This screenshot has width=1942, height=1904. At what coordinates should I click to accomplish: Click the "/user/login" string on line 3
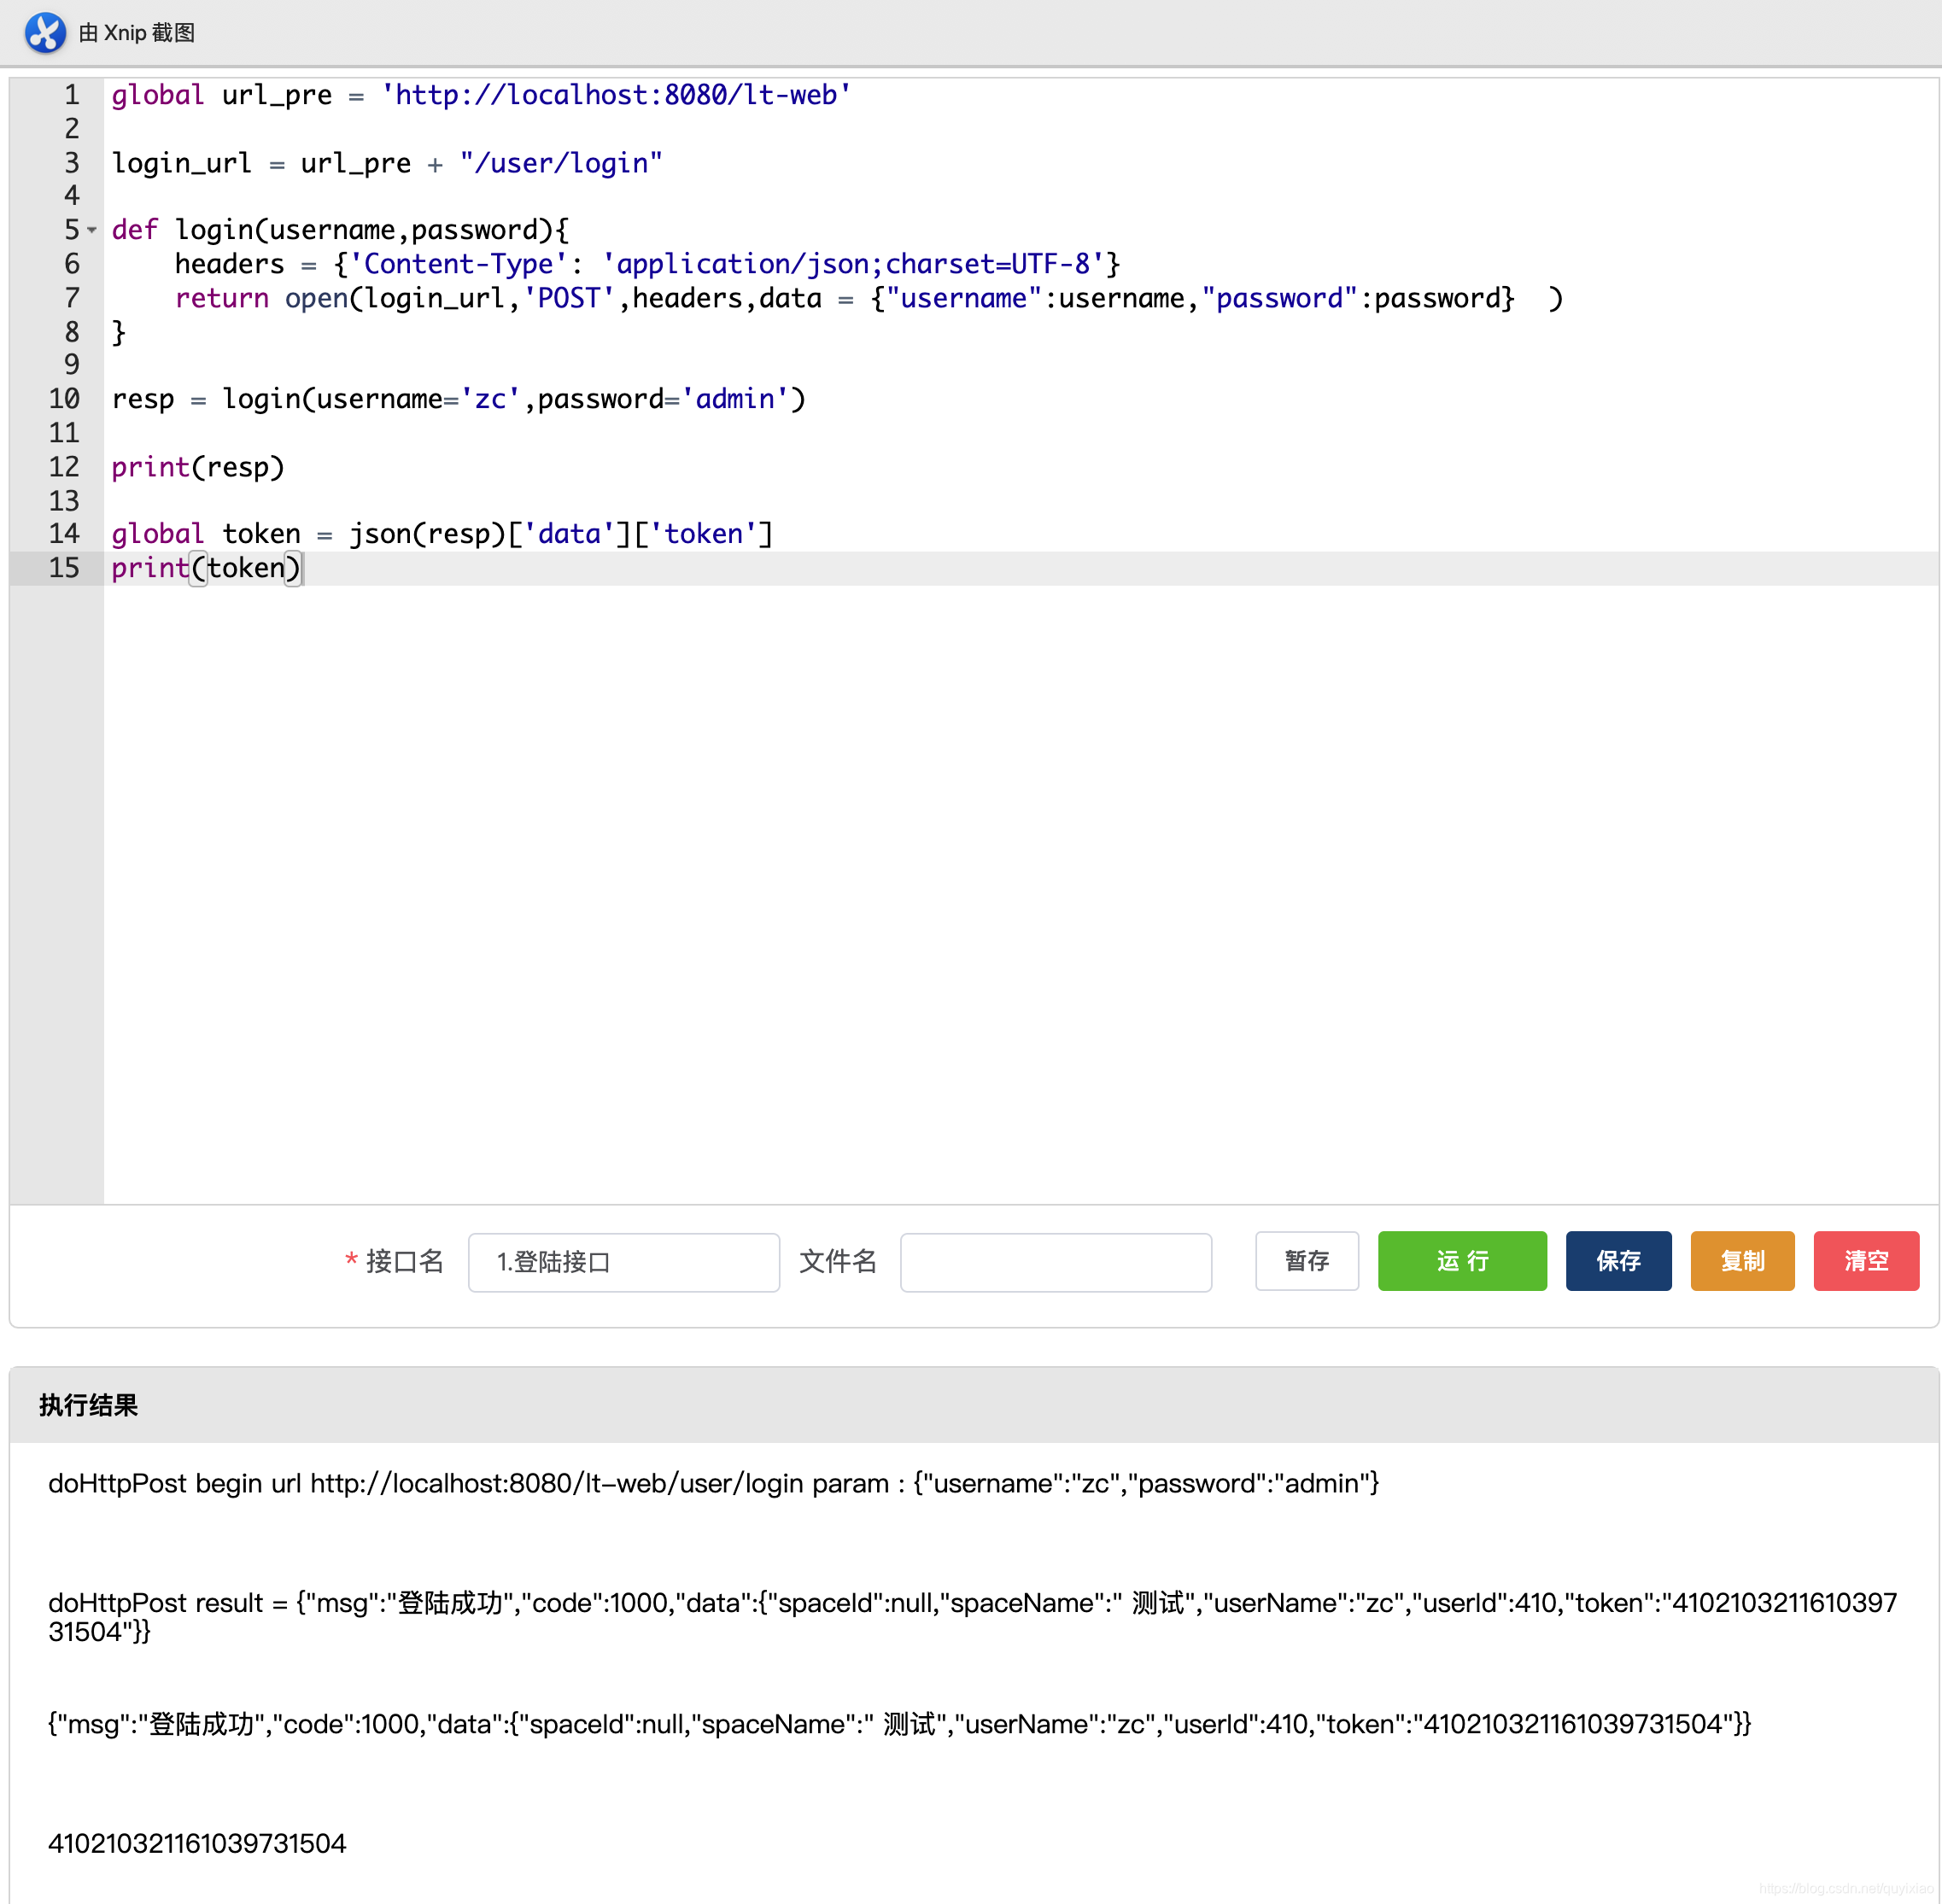tap(561, 163)
